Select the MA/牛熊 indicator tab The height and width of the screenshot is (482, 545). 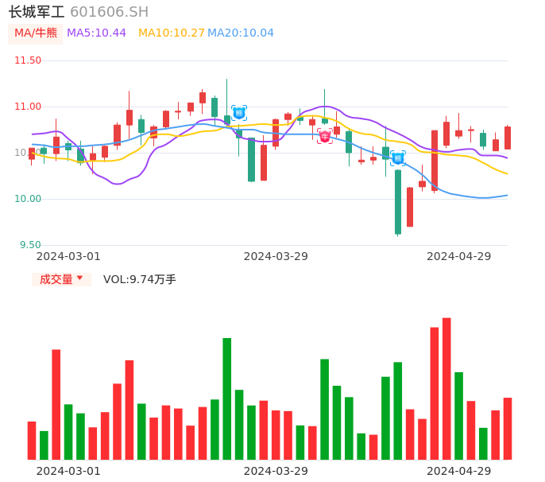point(36,33)
